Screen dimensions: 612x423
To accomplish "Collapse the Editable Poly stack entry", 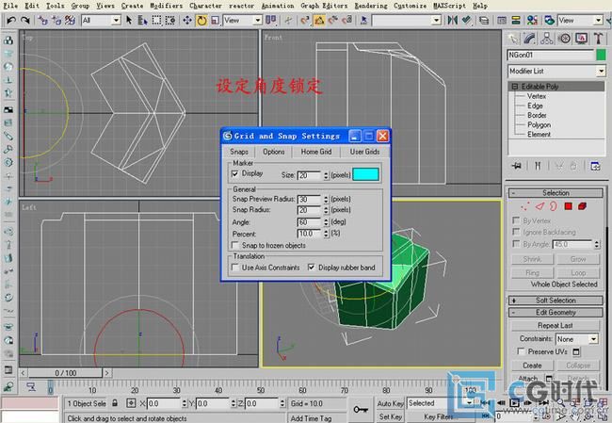I will pyautogui.click(x=515, y=87).
